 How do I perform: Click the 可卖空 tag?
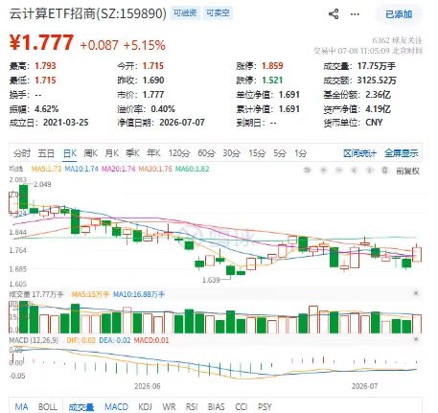218,13
